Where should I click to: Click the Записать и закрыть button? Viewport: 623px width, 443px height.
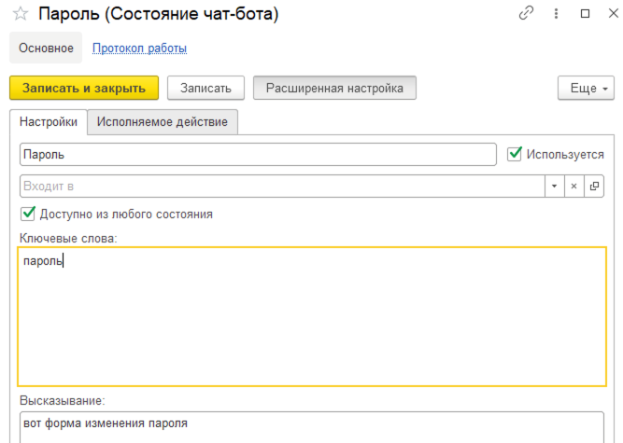tap(84, 88)
